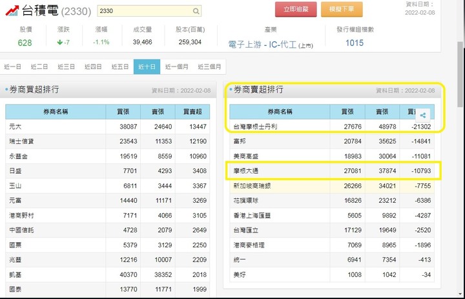The width and height of the screenshot is (465, 299).
Task: Click the stock code search field
Action: [149, 11]
